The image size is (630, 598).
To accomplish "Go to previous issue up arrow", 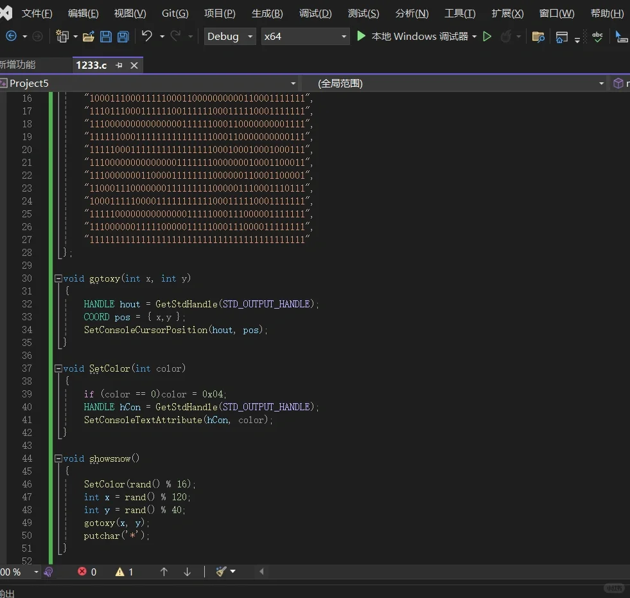I will [x=164, y=572].
